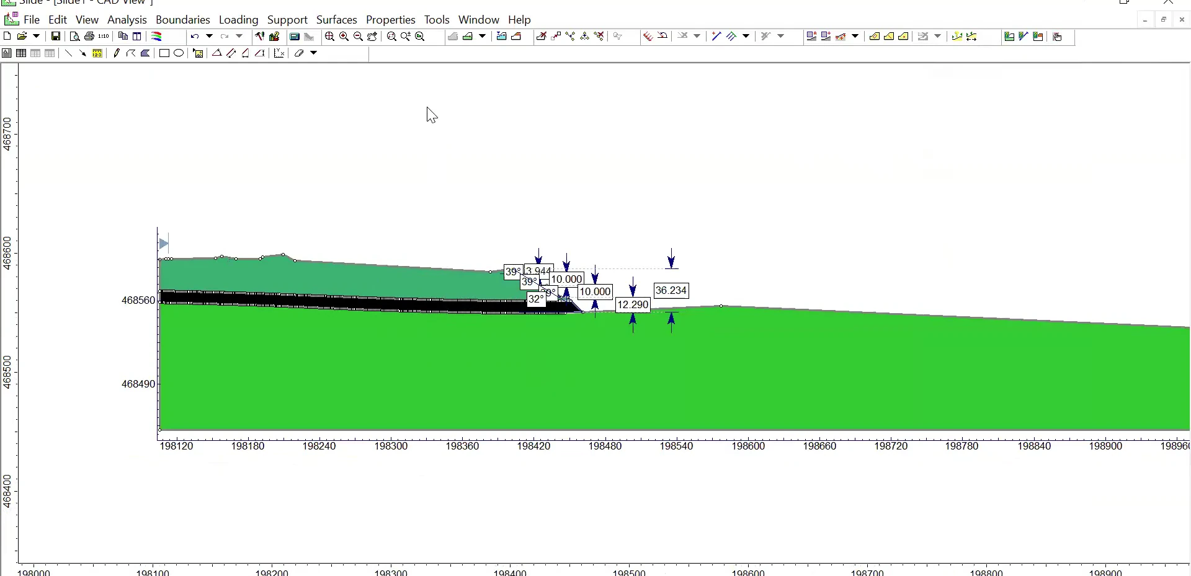Click the calculator Compute icon
The height and width of the screenshot is (576, 1191).
[295, 37]
